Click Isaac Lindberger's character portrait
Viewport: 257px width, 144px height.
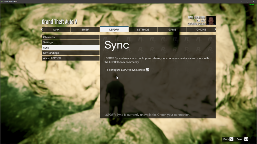[x=211, y=20]
